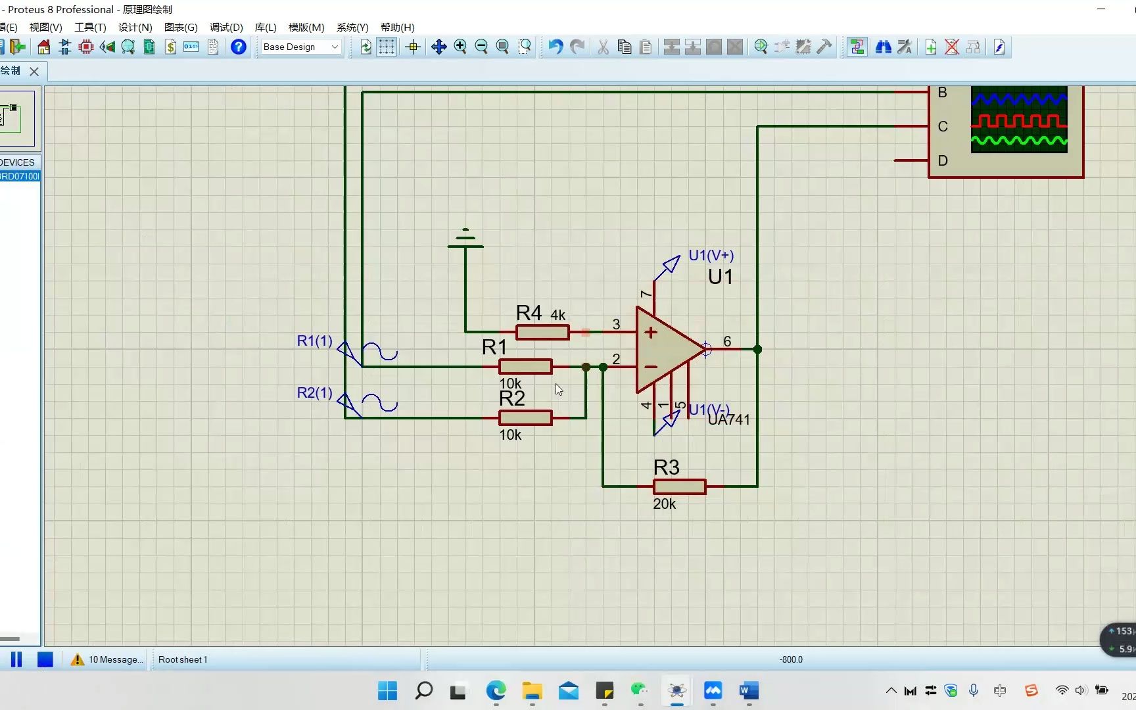Click Search and Tag binoculars icon

click(884, 47)
